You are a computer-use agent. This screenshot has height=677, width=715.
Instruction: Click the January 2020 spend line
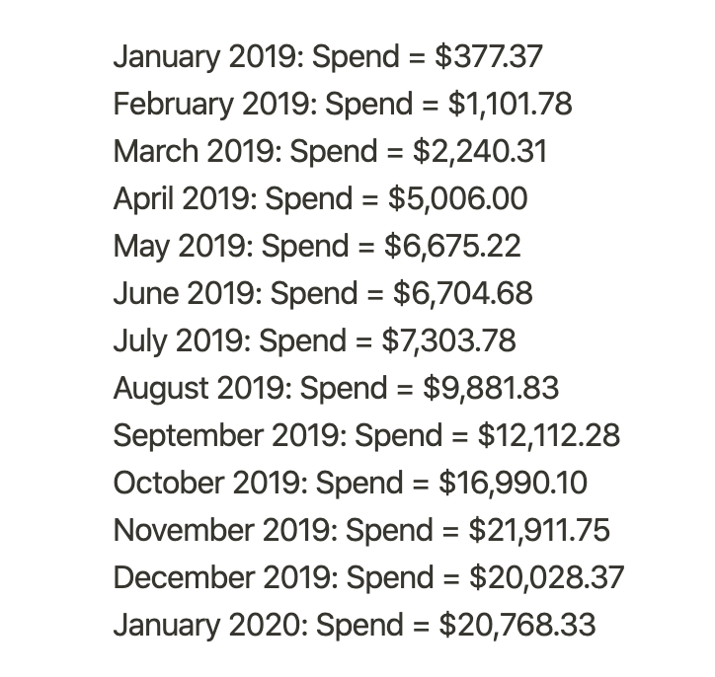[355, 626]
